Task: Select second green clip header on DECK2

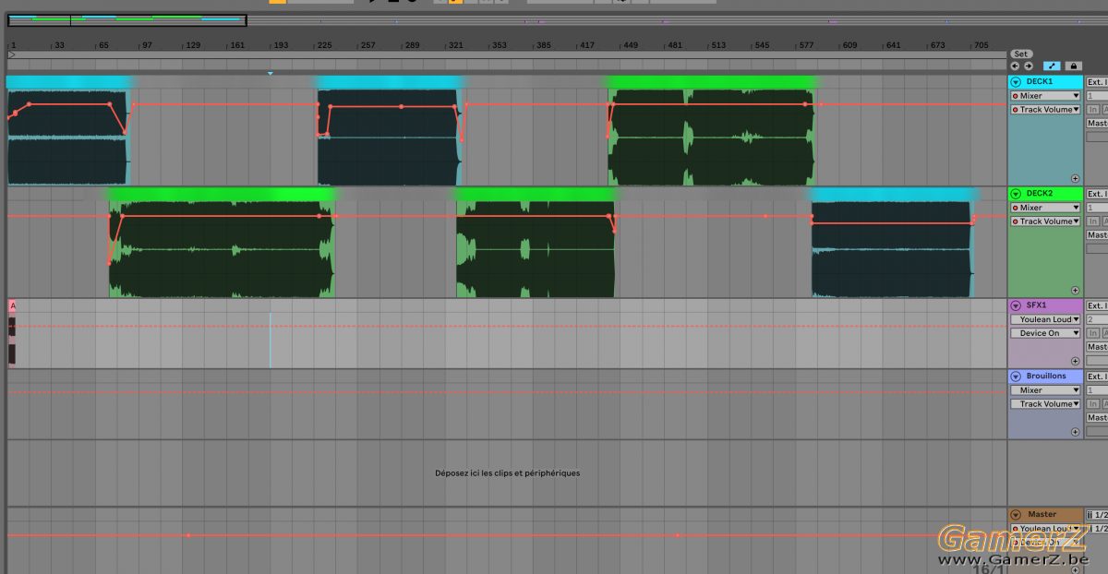Action: click(x=536, y=194)
